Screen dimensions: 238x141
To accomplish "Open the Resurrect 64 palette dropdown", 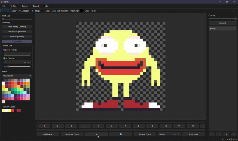I will [17, 76].
